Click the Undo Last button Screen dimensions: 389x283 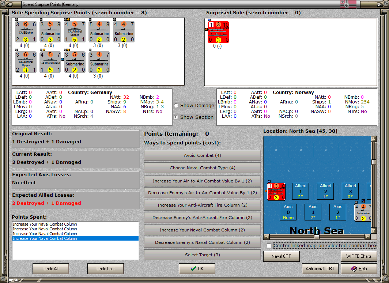click(105, 269)
